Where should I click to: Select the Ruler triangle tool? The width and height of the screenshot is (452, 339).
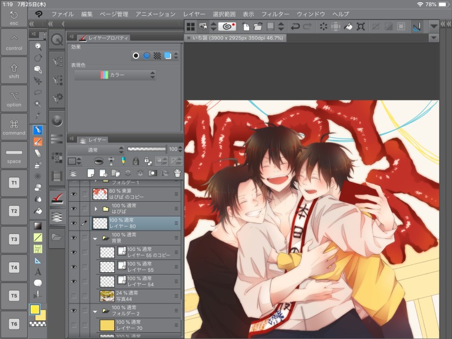[x=38, y=260]
